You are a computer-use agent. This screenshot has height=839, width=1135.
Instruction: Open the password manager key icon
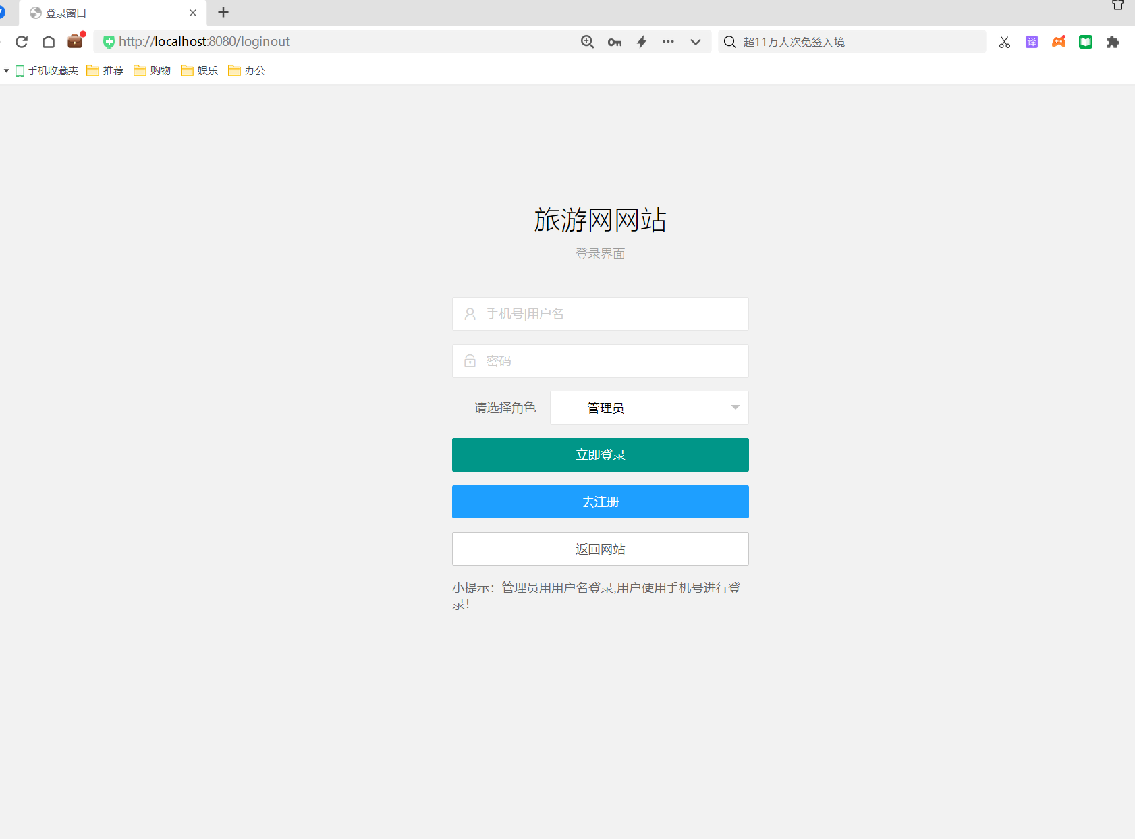pyautogui.click(x=615, y=41)
